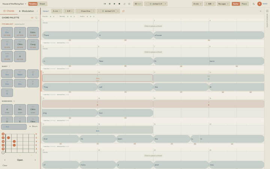
Task: Select the C chord block at bar 11
Action: tap(209, 78)
